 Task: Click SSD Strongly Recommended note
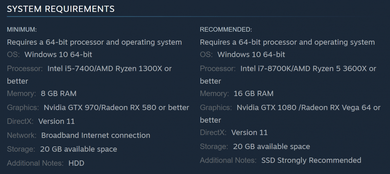click(311, 160)
